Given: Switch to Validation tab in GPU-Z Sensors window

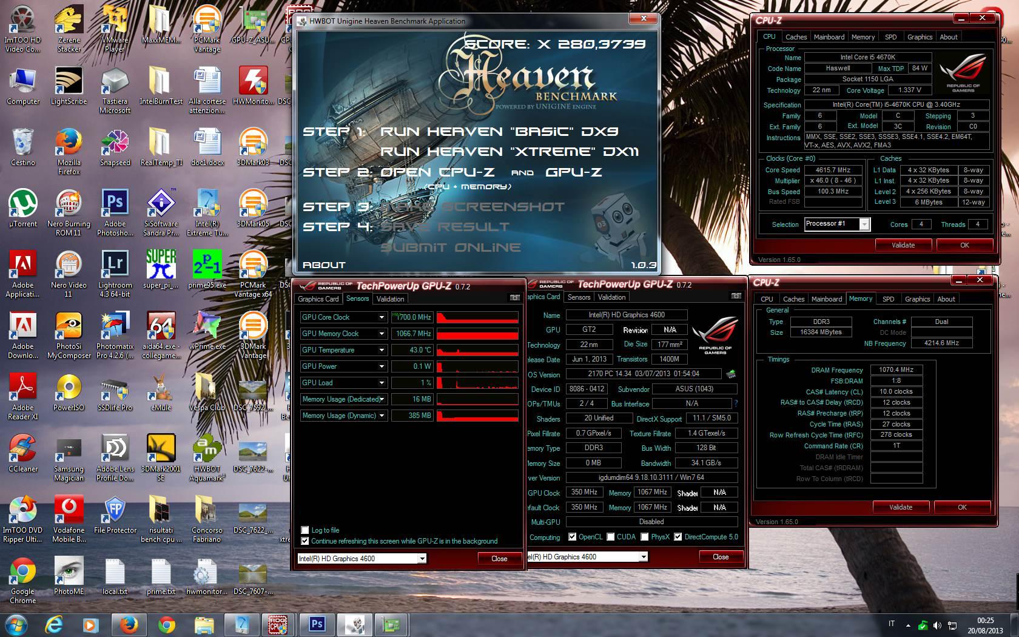Looking at the screenshot, I should pos(390,299).
